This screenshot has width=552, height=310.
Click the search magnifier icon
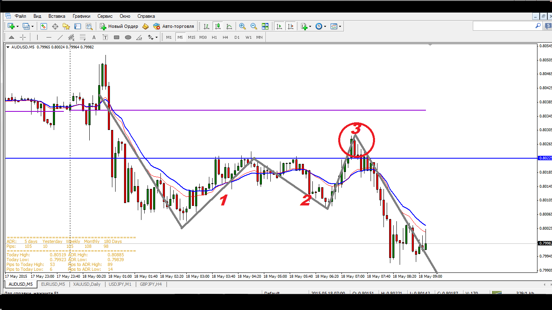tap(538, 25)
